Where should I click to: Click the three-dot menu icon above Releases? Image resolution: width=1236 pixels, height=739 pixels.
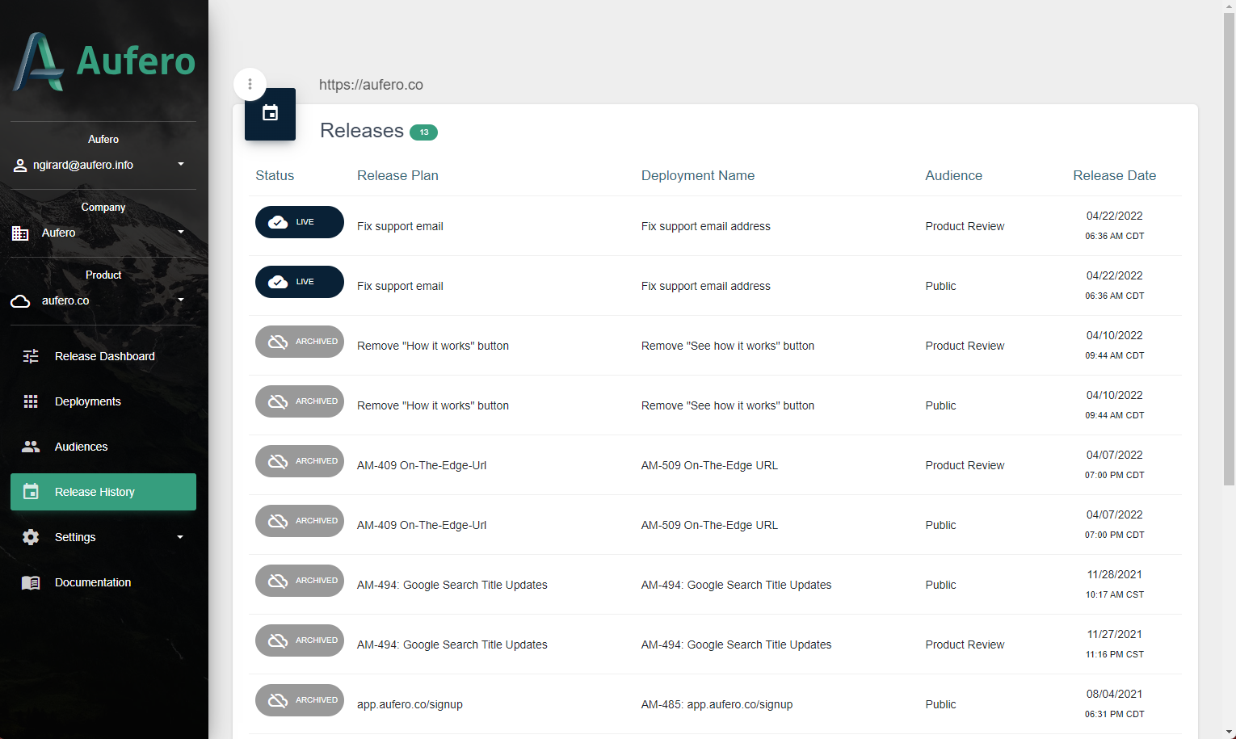[x=250, y=84]
